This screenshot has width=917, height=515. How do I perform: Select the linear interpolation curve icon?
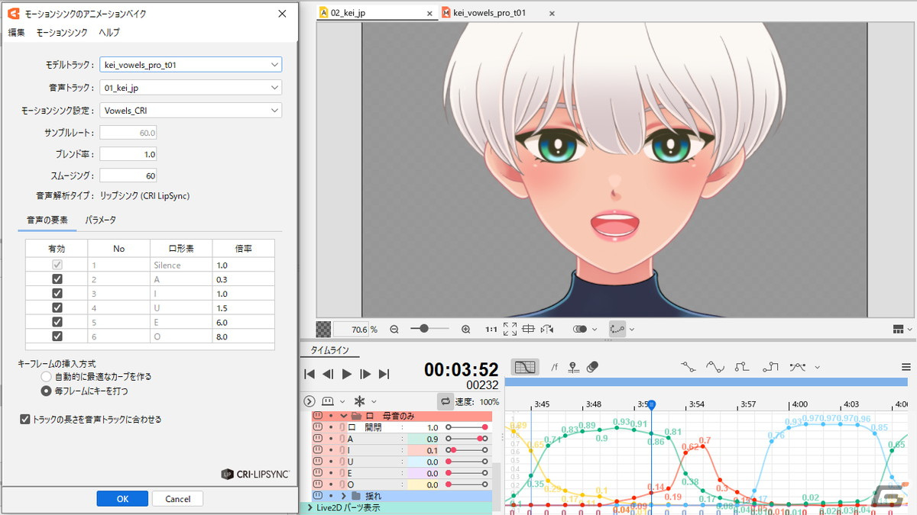[688, 366]
